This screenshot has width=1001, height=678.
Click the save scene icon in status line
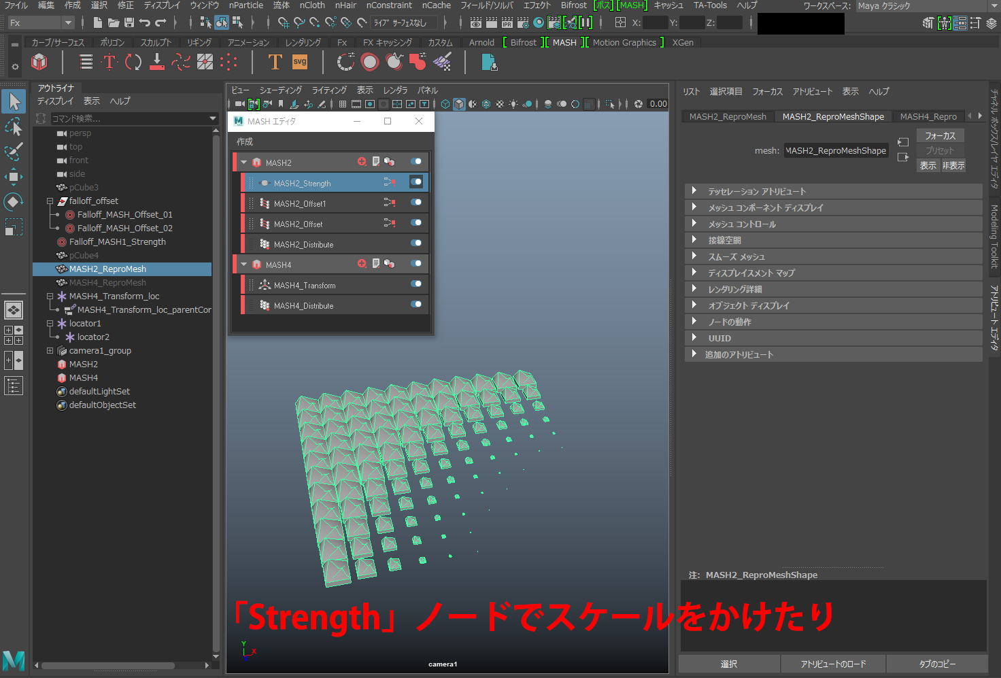click(129, 22)
